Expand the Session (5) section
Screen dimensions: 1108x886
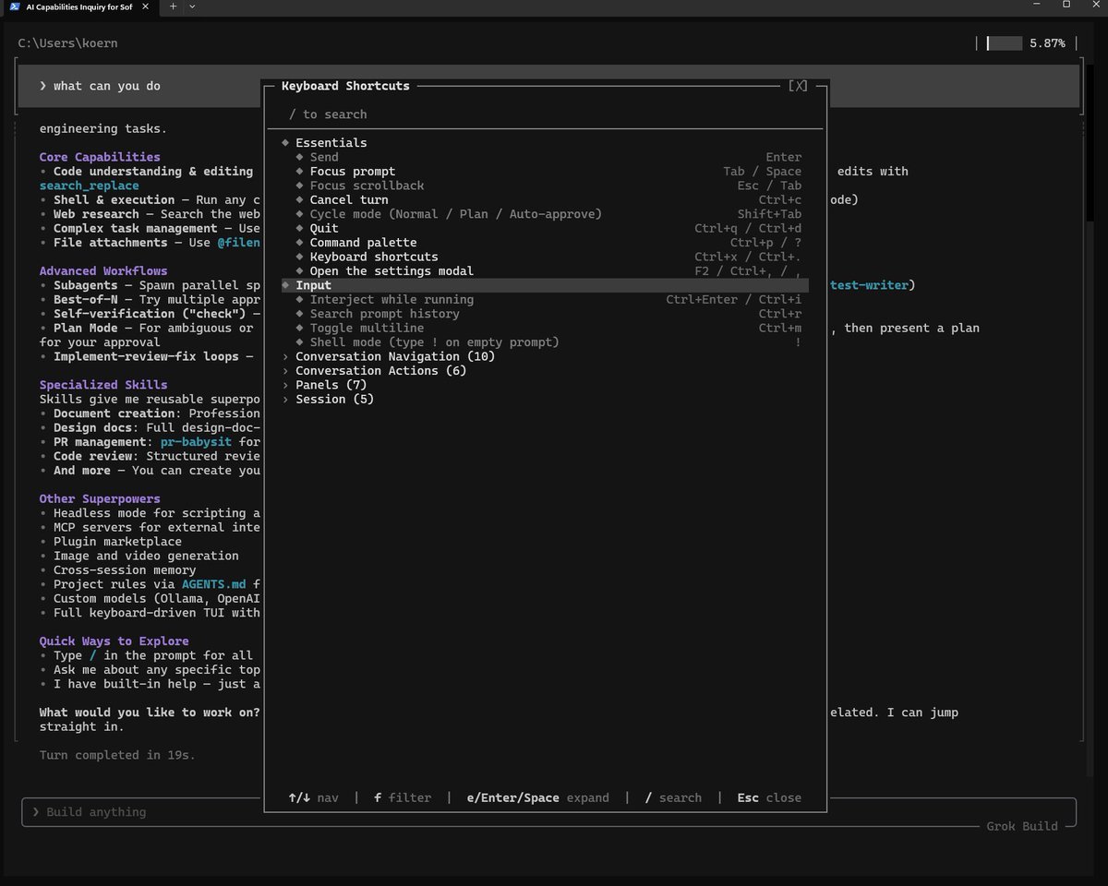click(x=545, y=400)
